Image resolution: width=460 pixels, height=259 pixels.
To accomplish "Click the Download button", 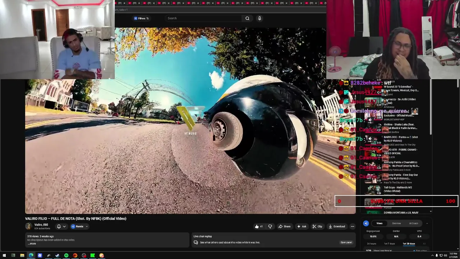I will tap(337, 227).
